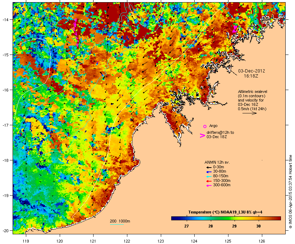Click the 'drifters@12h to' label

coord(220,132)
